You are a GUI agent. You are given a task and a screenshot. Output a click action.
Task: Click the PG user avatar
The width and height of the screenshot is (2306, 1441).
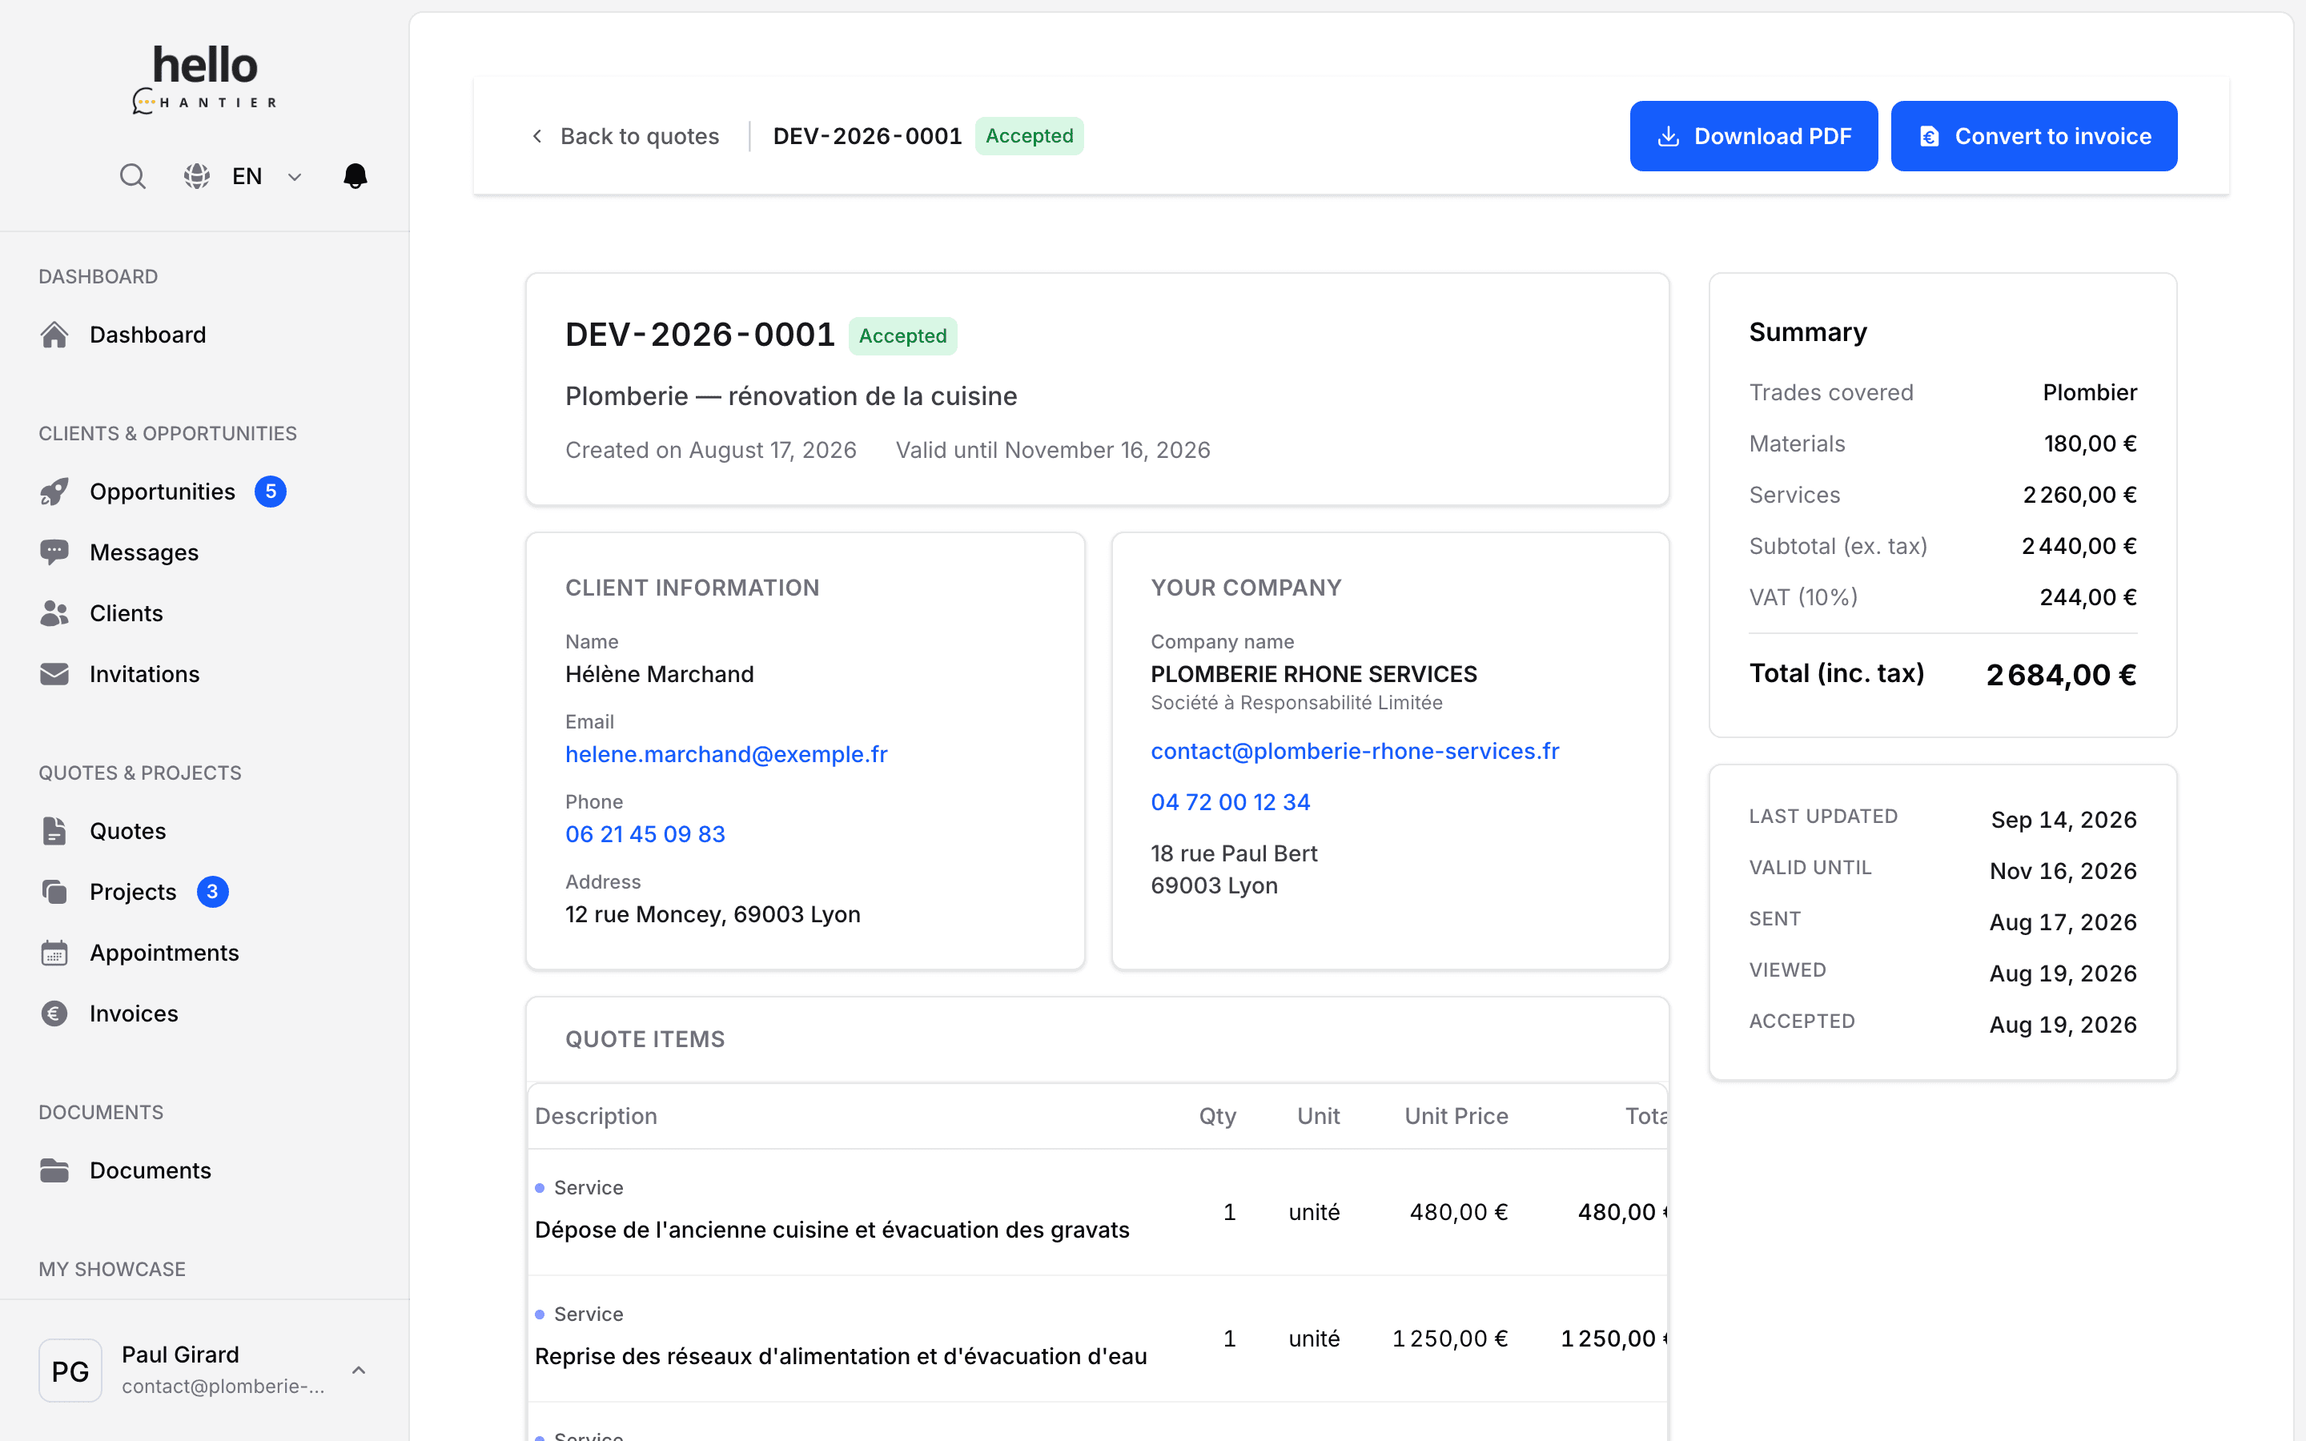point(70,1371)
